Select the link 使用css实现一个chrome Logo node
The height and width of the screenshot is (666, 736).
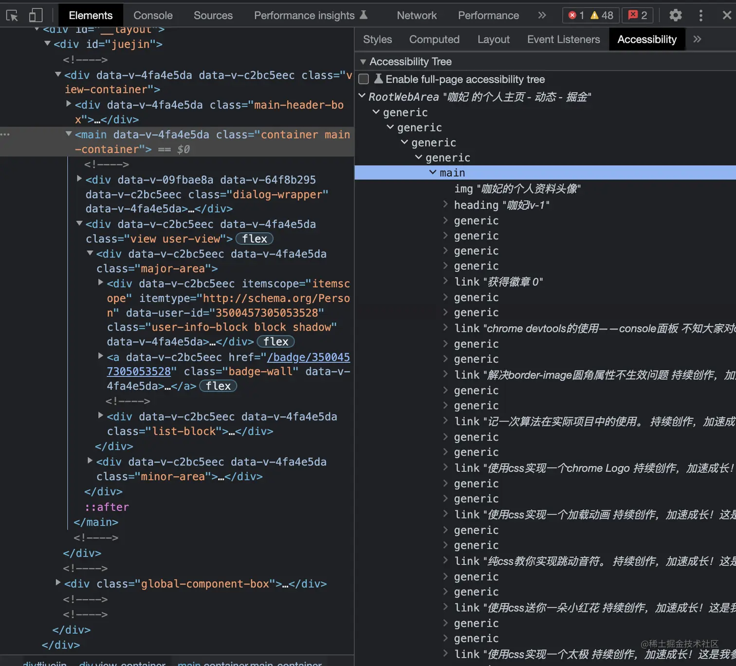click(595, 468)
